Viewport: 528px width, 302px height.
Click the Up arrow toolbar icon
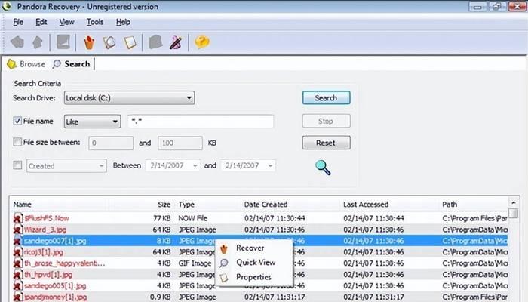[x=38, y=42]
